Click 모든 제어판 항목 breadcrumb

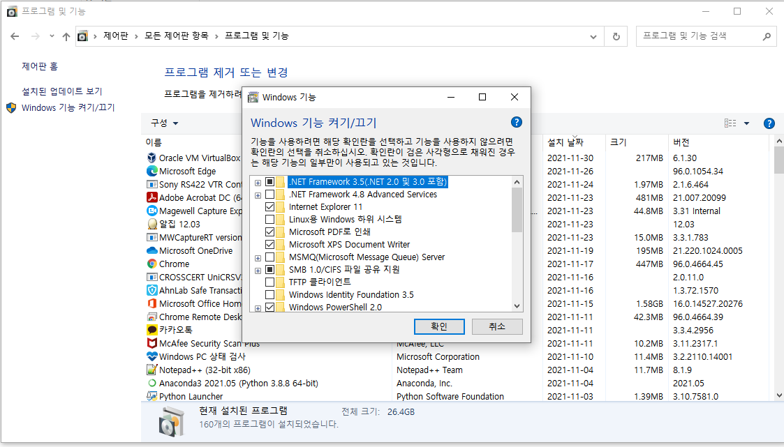coord(177,36)
